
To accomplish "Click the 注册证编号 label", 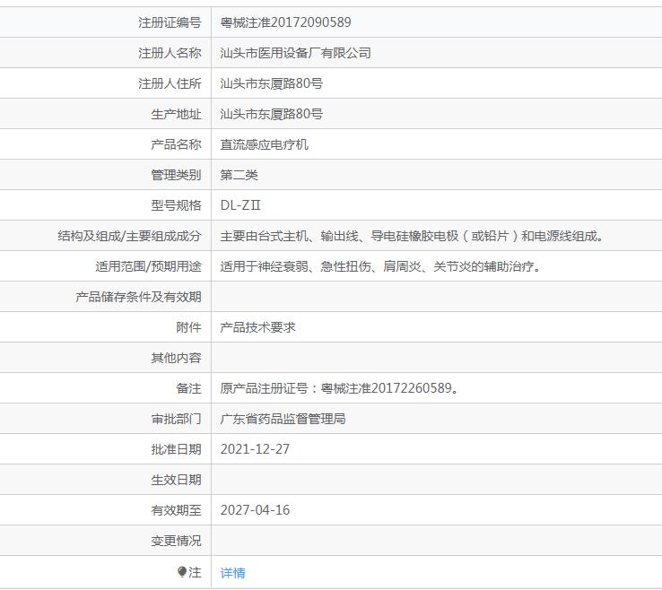I will [x=170, y=22].
